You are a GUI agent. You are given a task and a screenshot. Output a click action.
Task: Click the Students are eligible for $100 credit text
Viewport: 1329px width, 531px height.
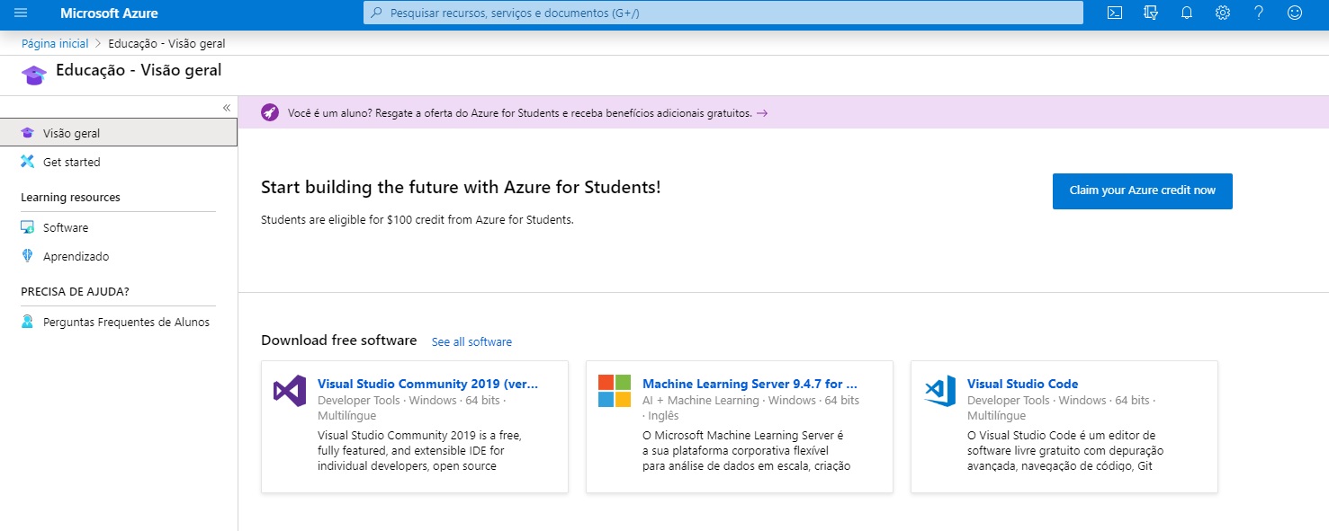click(417, 219)
